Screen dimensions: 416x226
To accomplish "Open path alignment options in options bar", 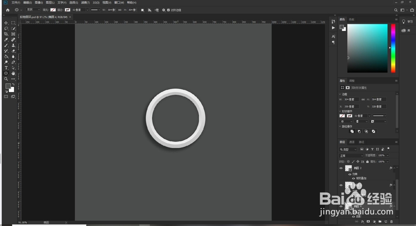I will pyautogui.click(x=150, y=10).
